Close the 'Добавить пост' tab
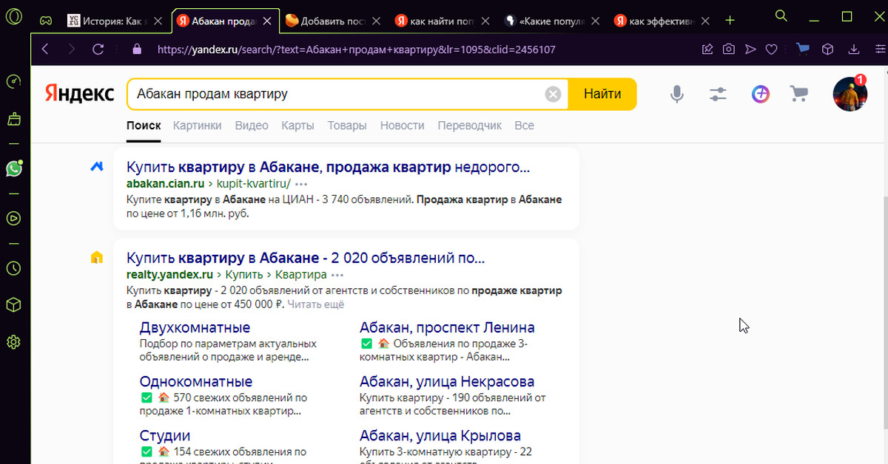Image resolution: width=888 pixels, height=464 pixels. point(377,21)
